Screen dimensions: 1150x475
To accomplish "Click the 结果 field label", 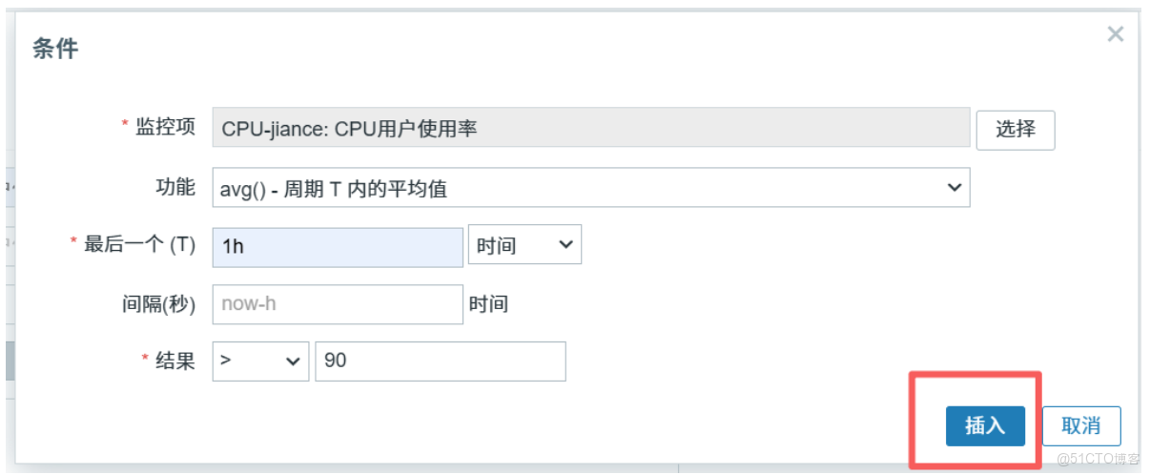I will pos(175,361).
